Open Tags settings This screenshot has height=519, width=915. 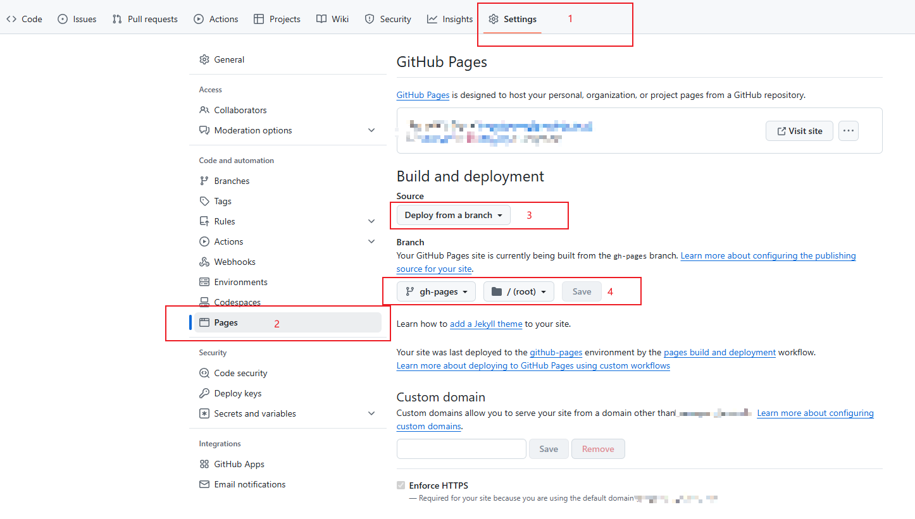click(288, 201)
